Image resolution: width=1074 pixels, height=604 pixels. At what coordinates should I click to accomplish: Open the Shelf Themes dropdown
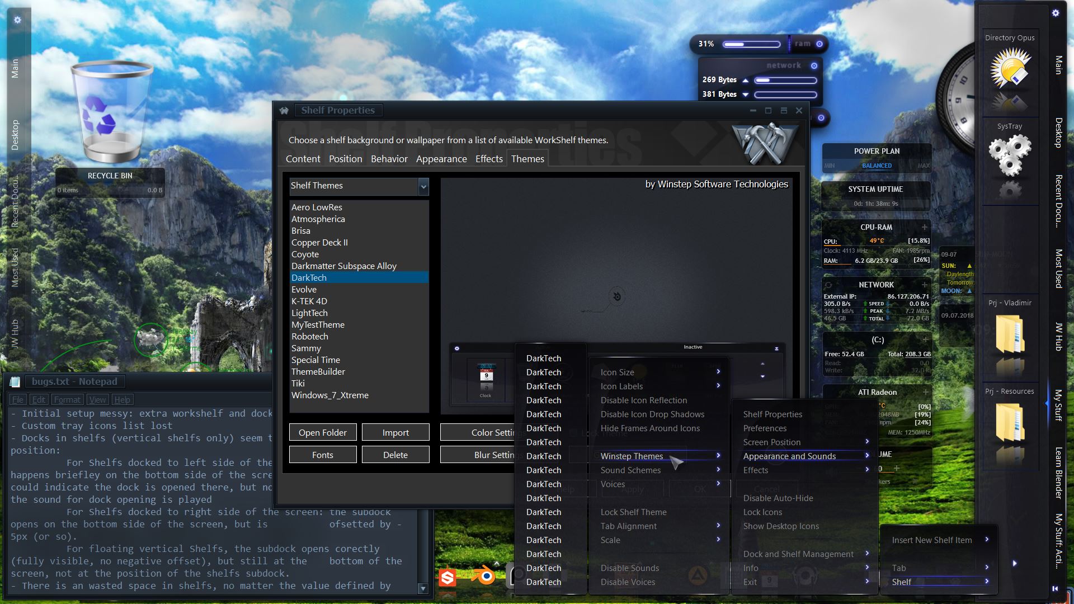(423, 186)
